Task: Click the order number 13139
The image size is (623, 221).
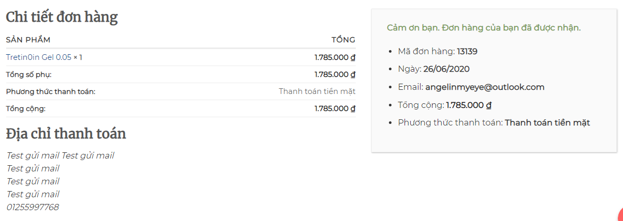Action: tap(467, 51)
